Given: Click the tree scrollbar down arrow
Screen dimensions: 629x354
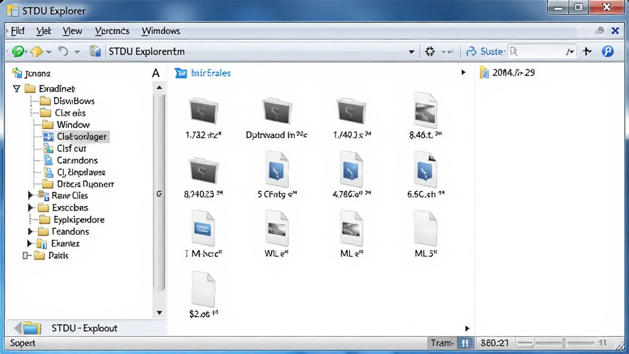Looking at the screenshot, I should [x=159, y=313].
